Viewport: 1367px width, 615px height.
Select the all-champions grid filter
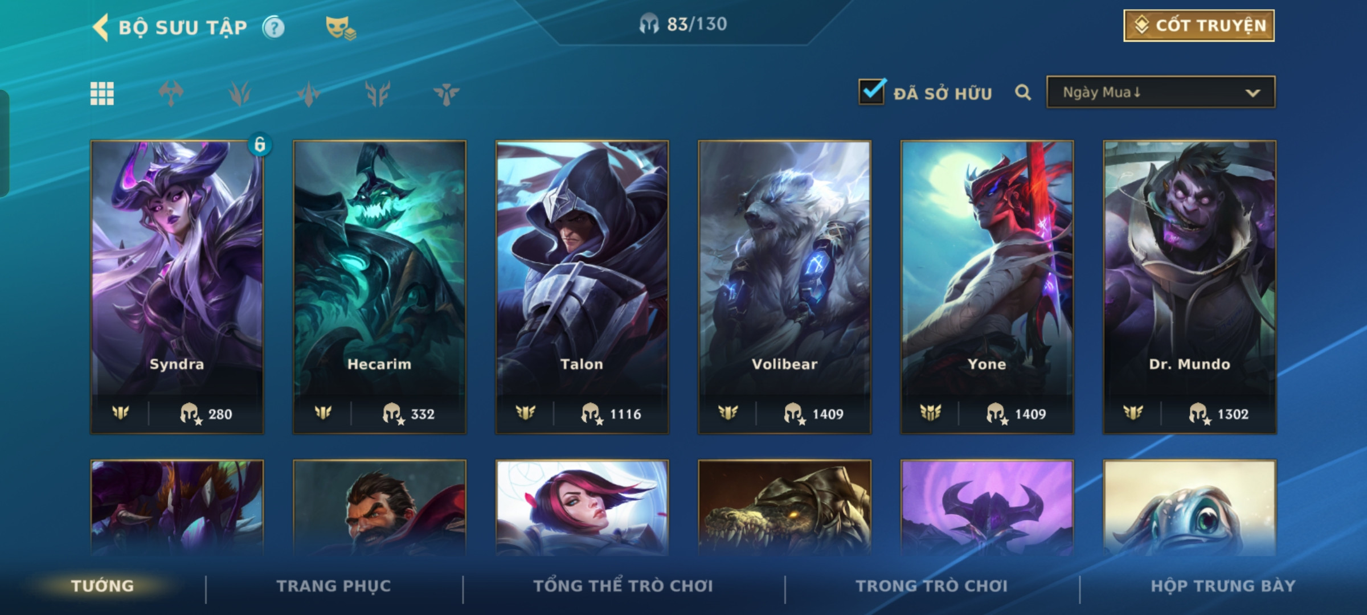102,93
